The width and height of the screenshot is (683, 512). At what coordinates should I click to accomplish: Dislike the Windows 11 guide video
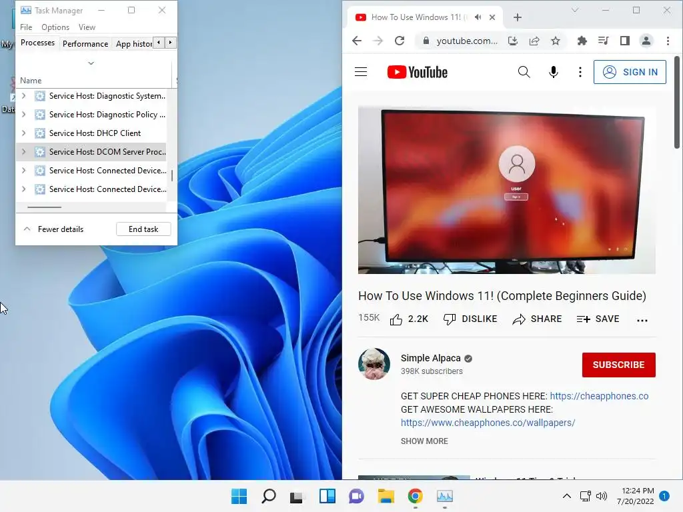470,319
